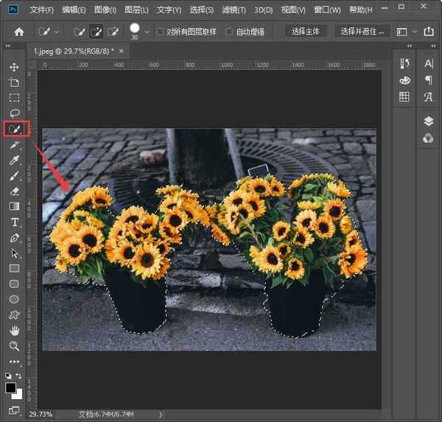Expand the tool preset picker arrow

click(57, 32)
